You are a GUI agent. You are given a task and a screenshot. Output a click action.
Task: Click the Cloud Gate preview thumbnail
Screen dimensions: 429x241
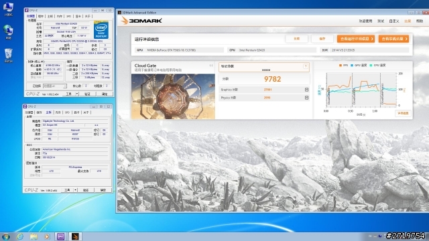pos(173,96)
